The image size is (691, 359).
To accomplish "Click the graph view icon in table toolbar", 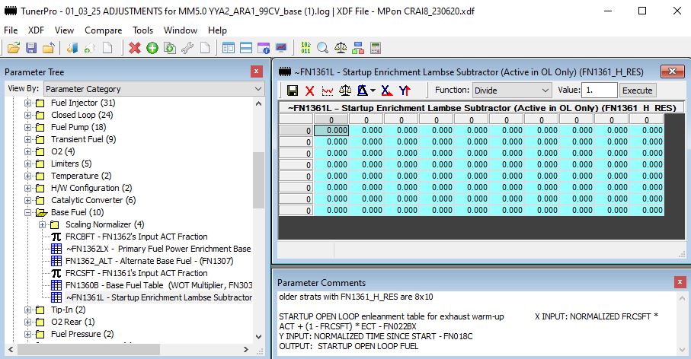I will (328, 90).
